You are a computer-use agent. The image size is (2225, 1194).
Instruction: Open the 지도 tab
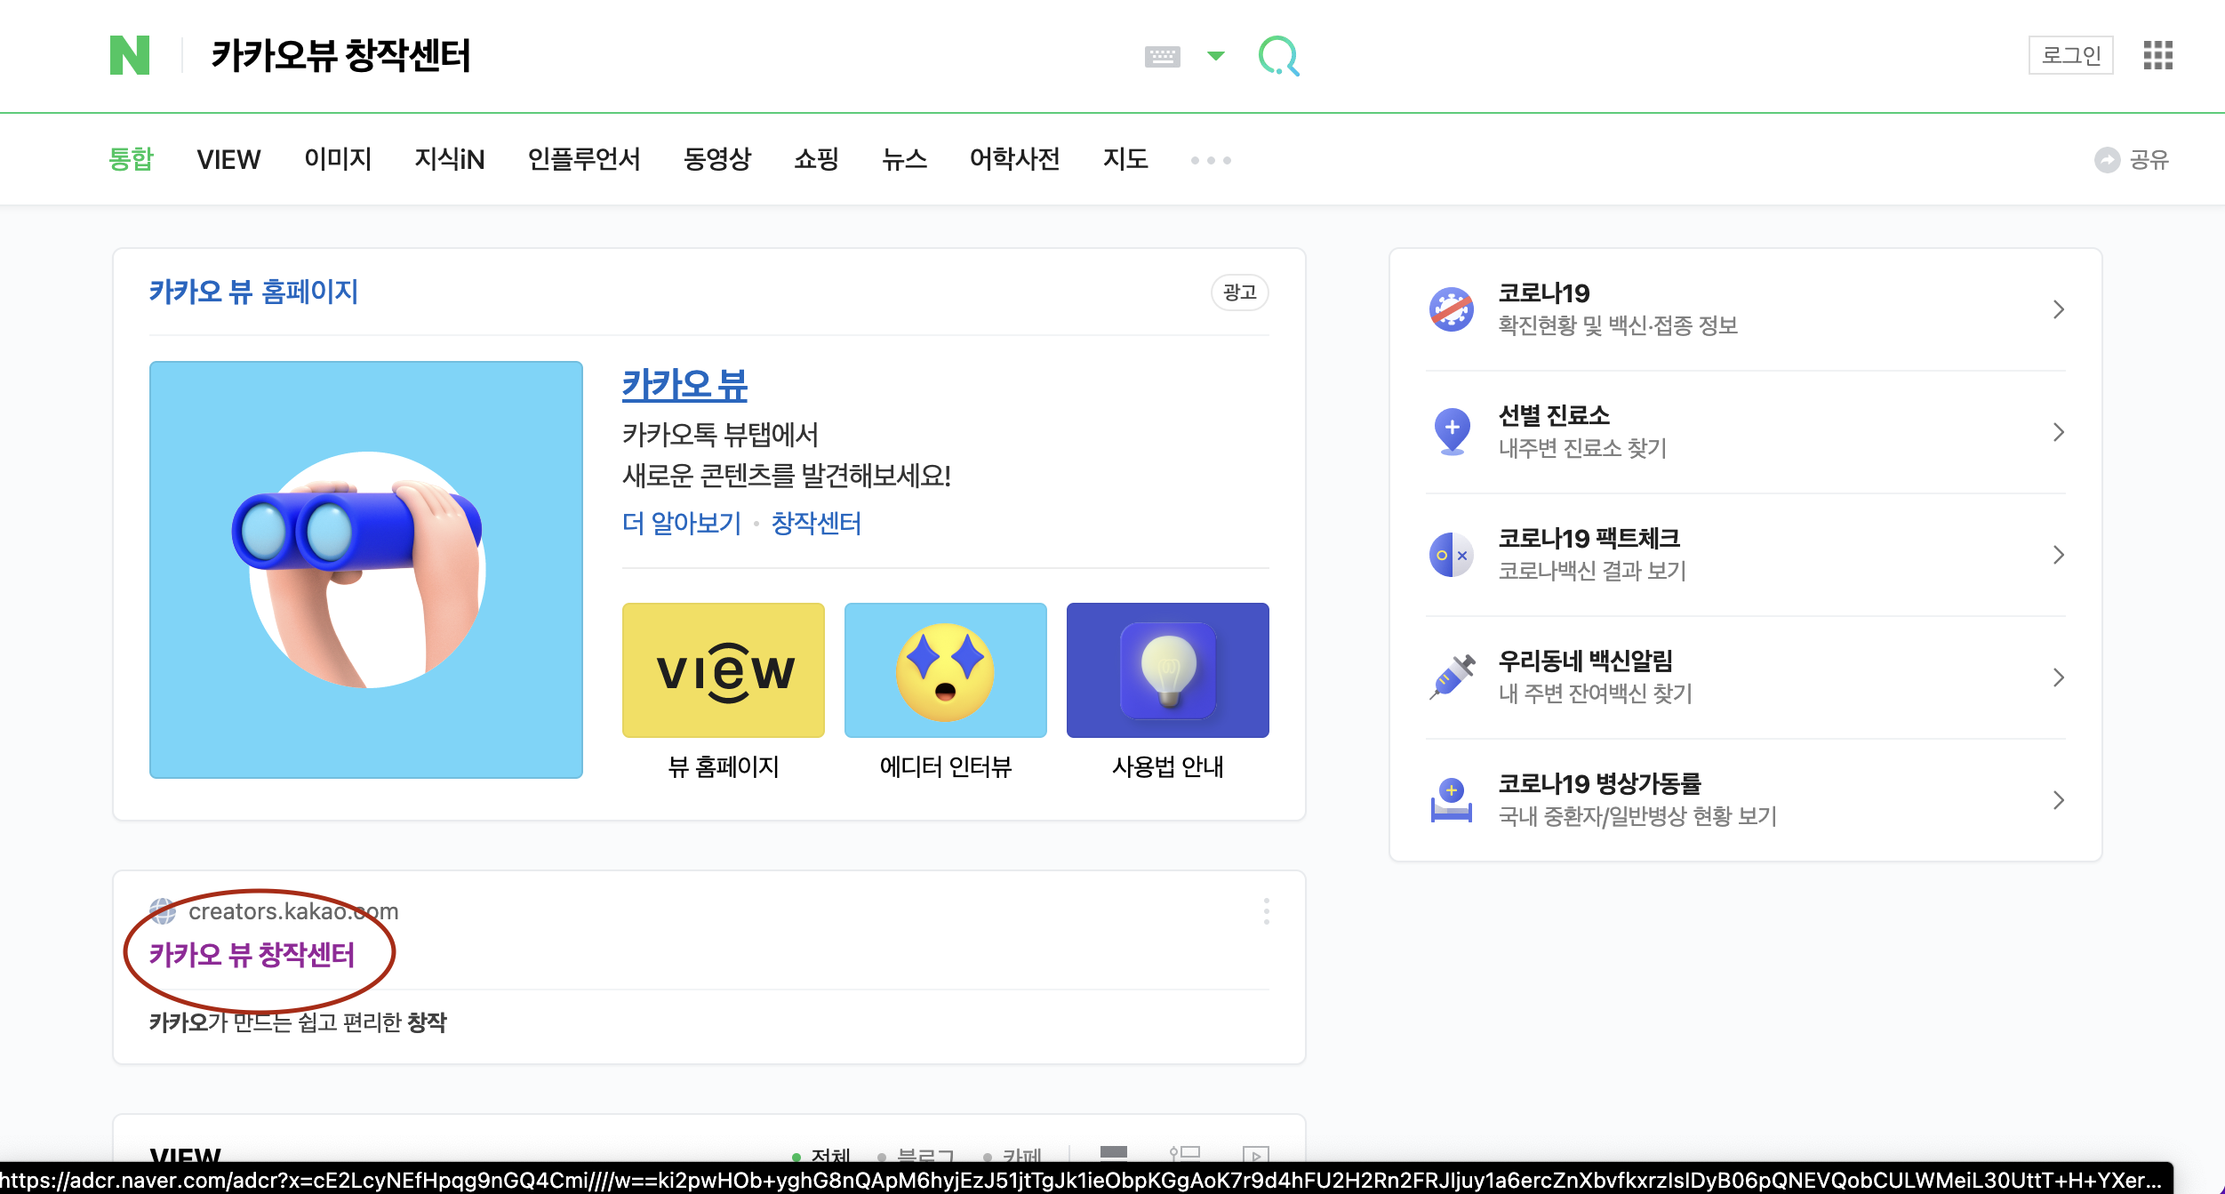(x=1125, y=159)
